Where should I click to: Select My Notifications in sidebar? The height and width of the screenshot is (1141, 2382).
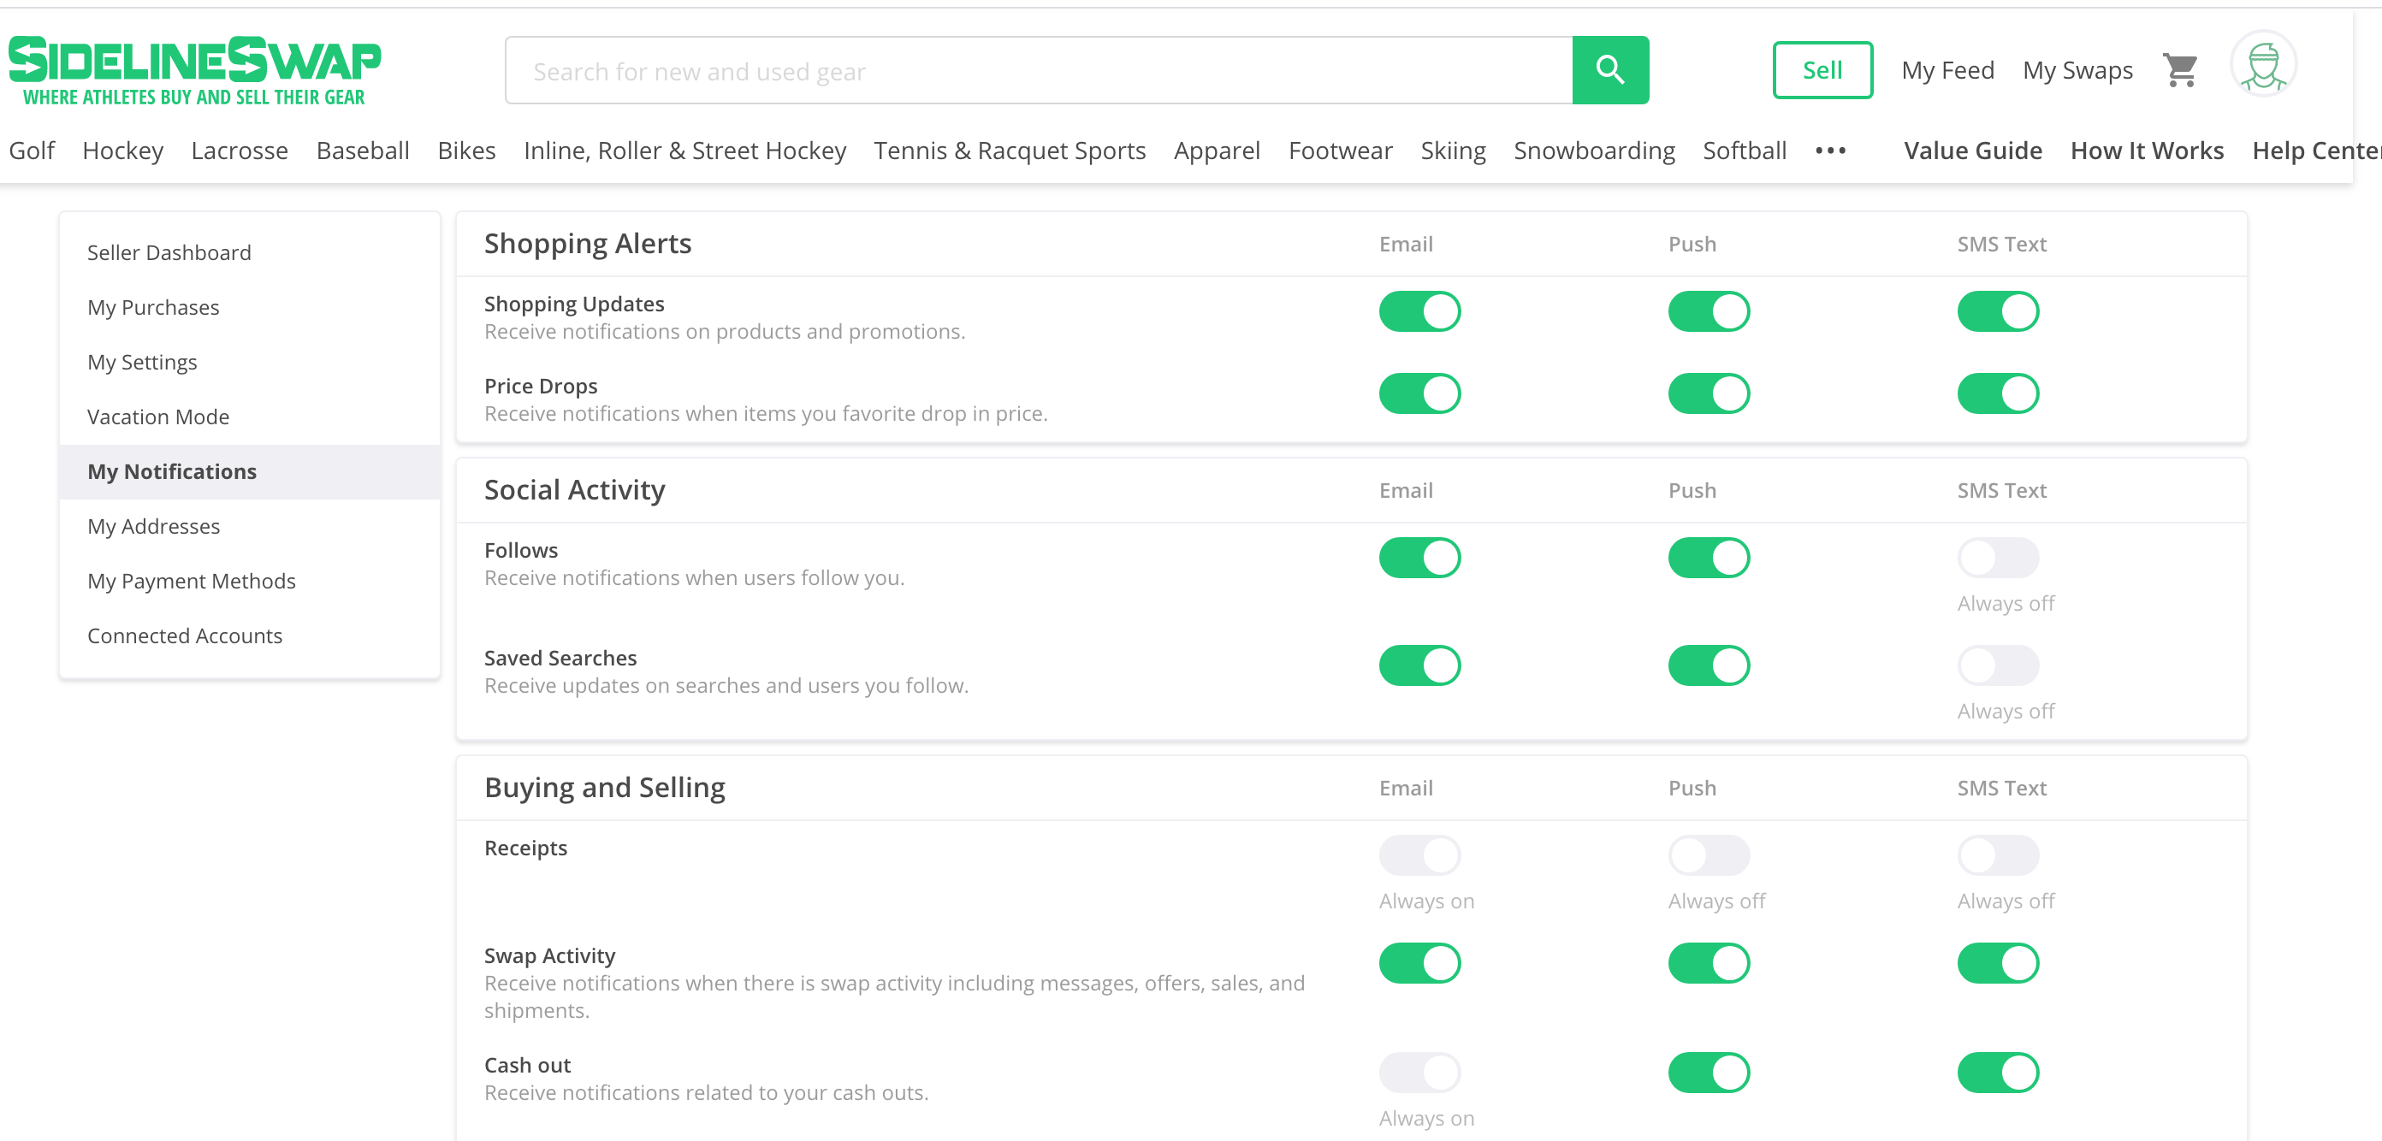tap(250, 471)
